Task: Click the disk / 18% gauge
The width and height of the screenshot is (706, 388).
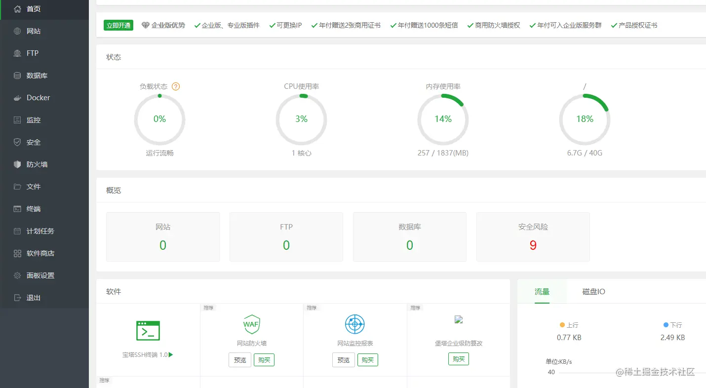Action: [585, 119]
